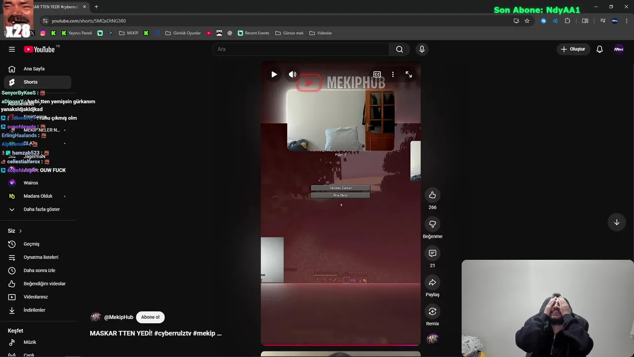Open the red YouTube bookmark icon
634x357 pixels.
209,33
